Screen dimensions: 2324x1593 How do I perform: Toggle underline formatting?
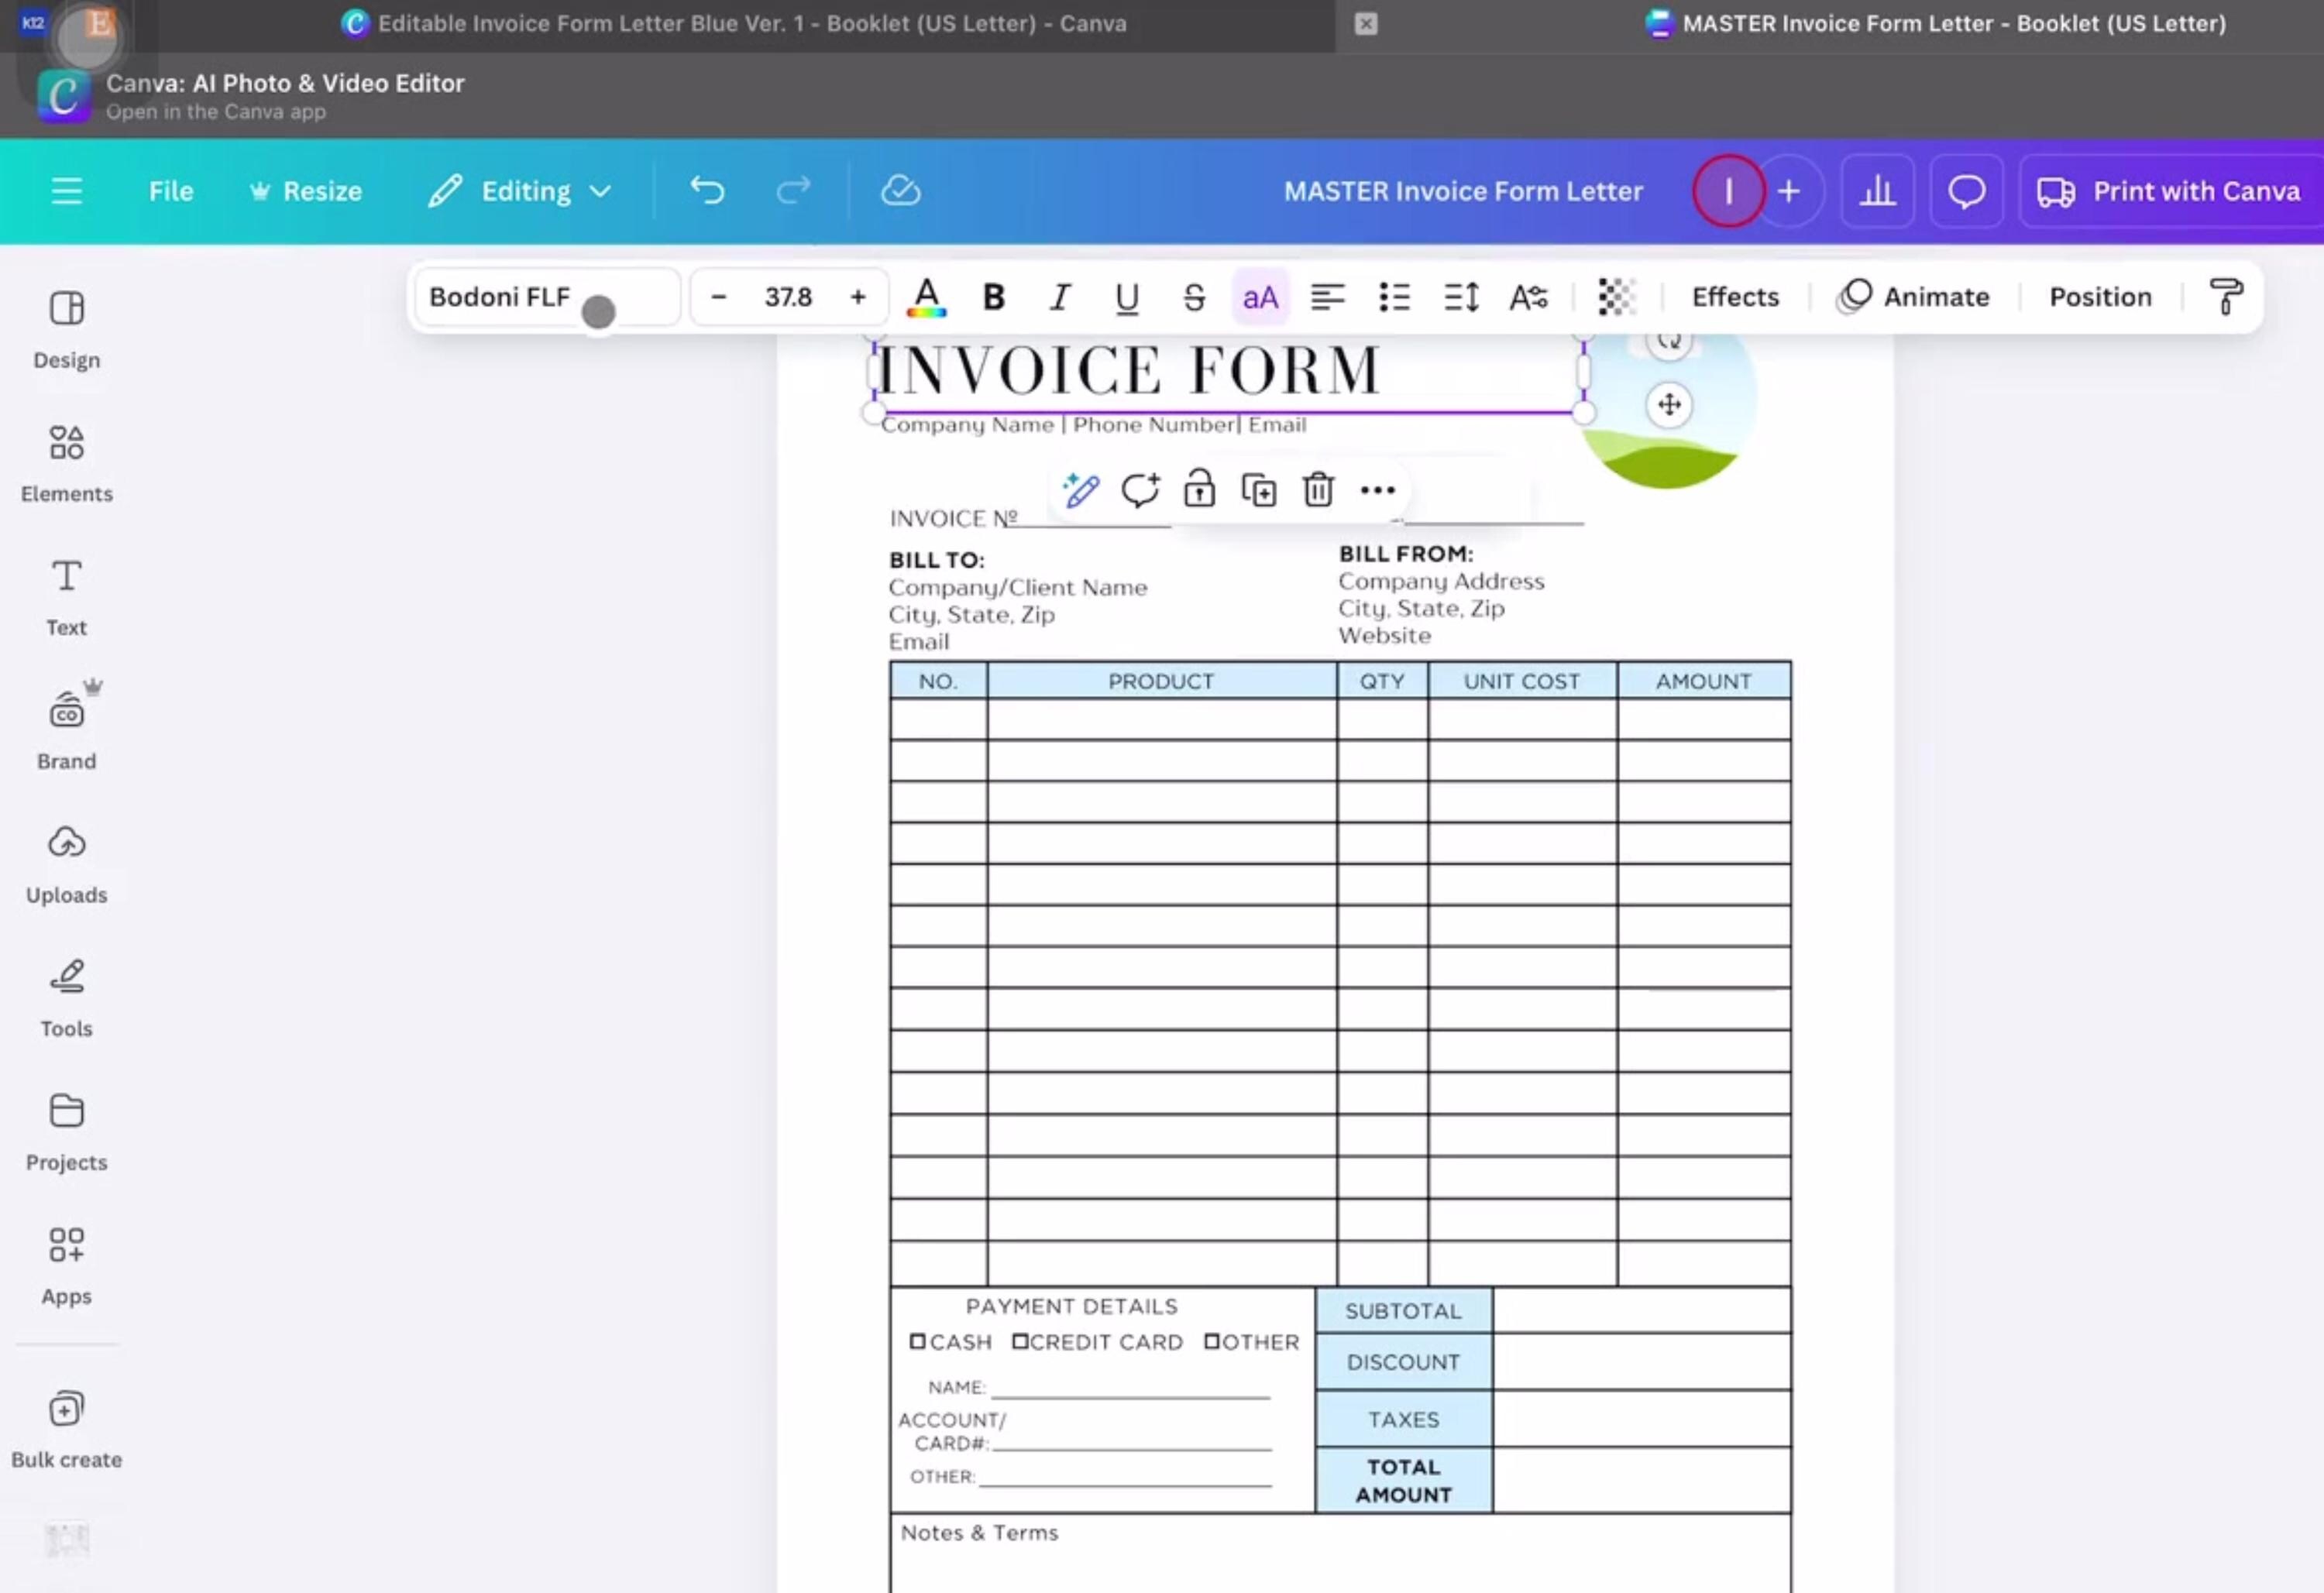click(x=1127, y=297)
